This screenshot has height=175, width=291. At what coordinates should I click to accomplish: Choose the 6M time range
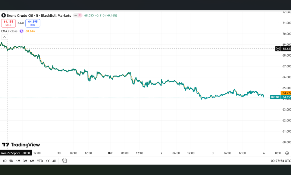click(32, 161)
